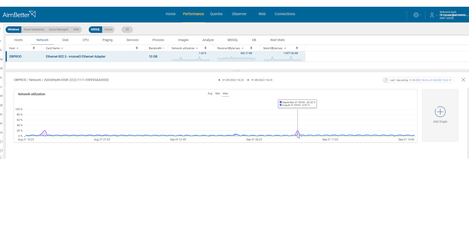Click the Sep 01 09:03 peak on graph
Screen dimensions: 469x249
[x=298, y=131]
